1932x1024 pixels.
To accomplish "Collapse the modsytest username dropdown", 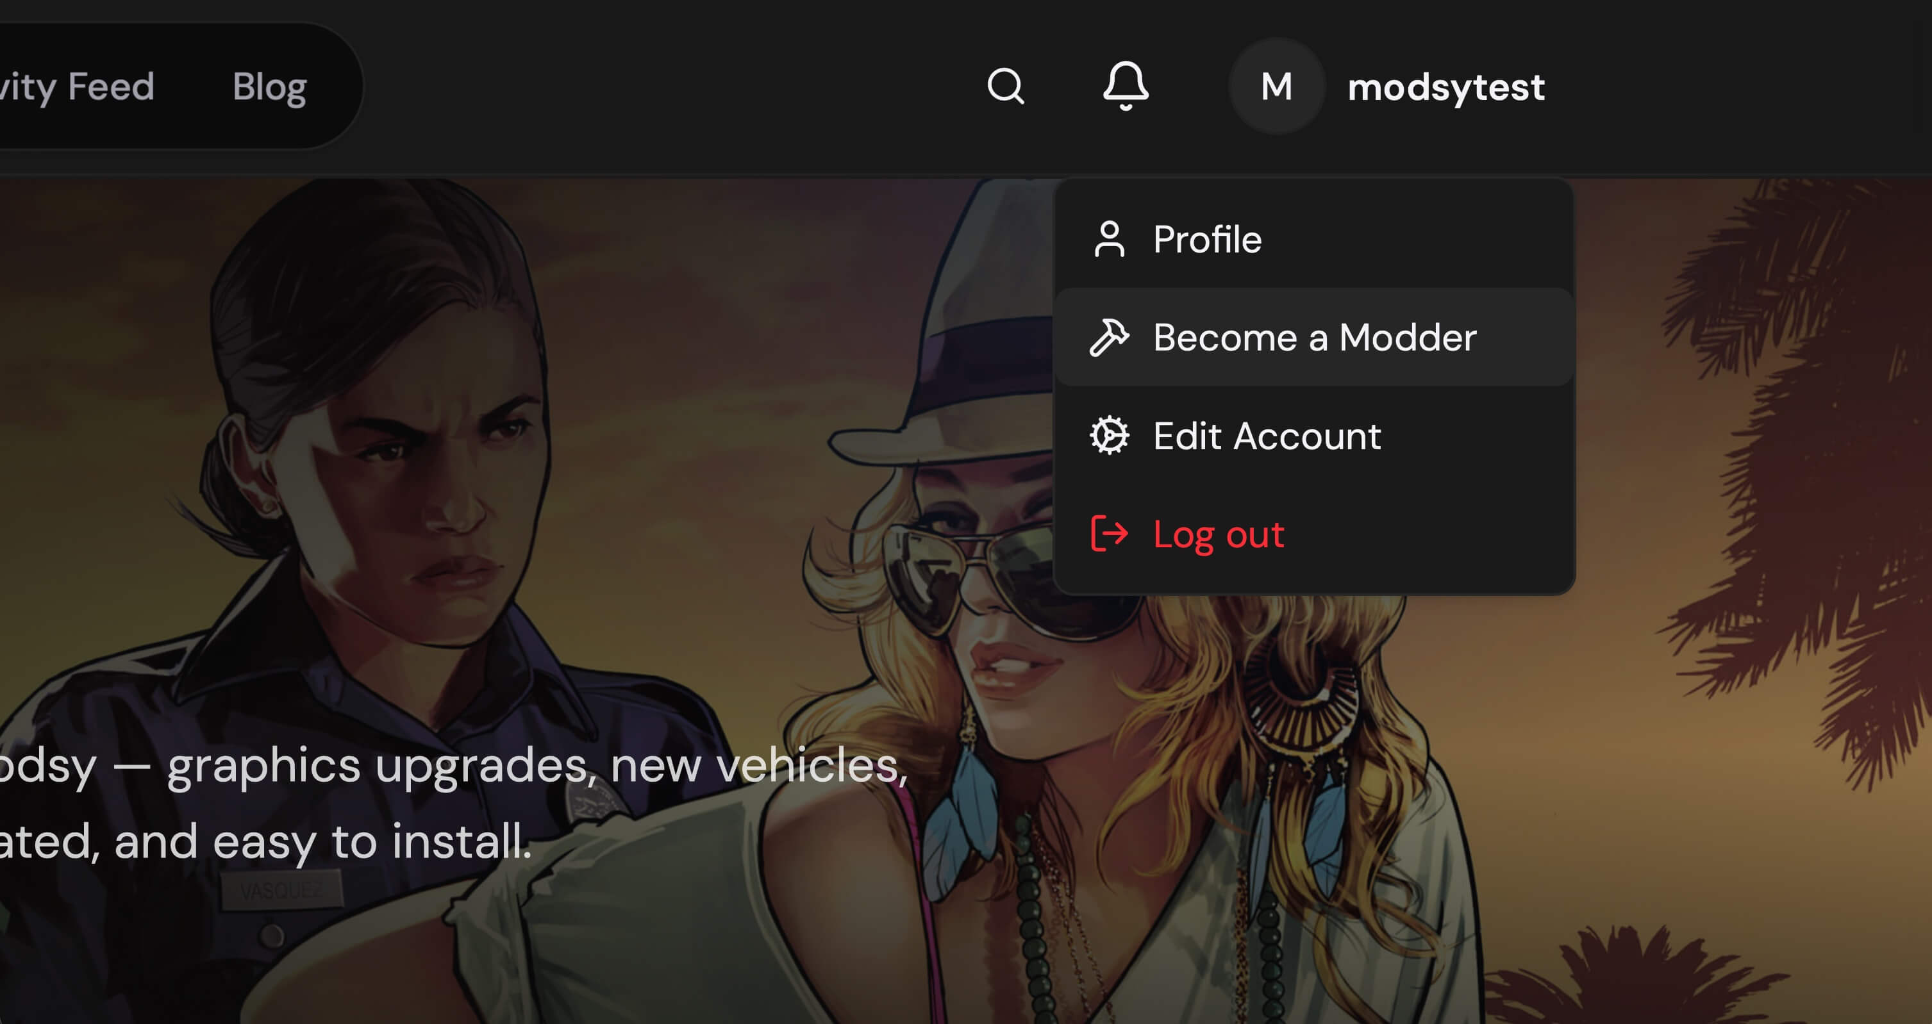I will (x=1446, y=87).
